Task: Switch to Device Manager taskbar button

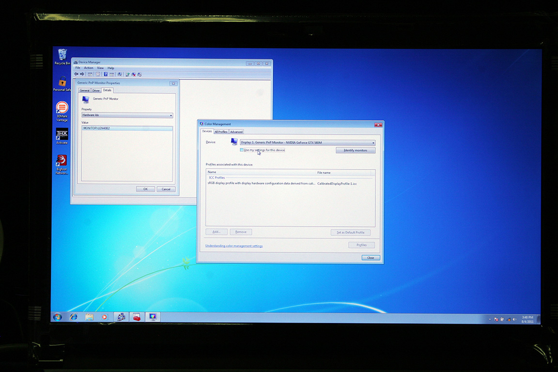Action: [121, 316]
